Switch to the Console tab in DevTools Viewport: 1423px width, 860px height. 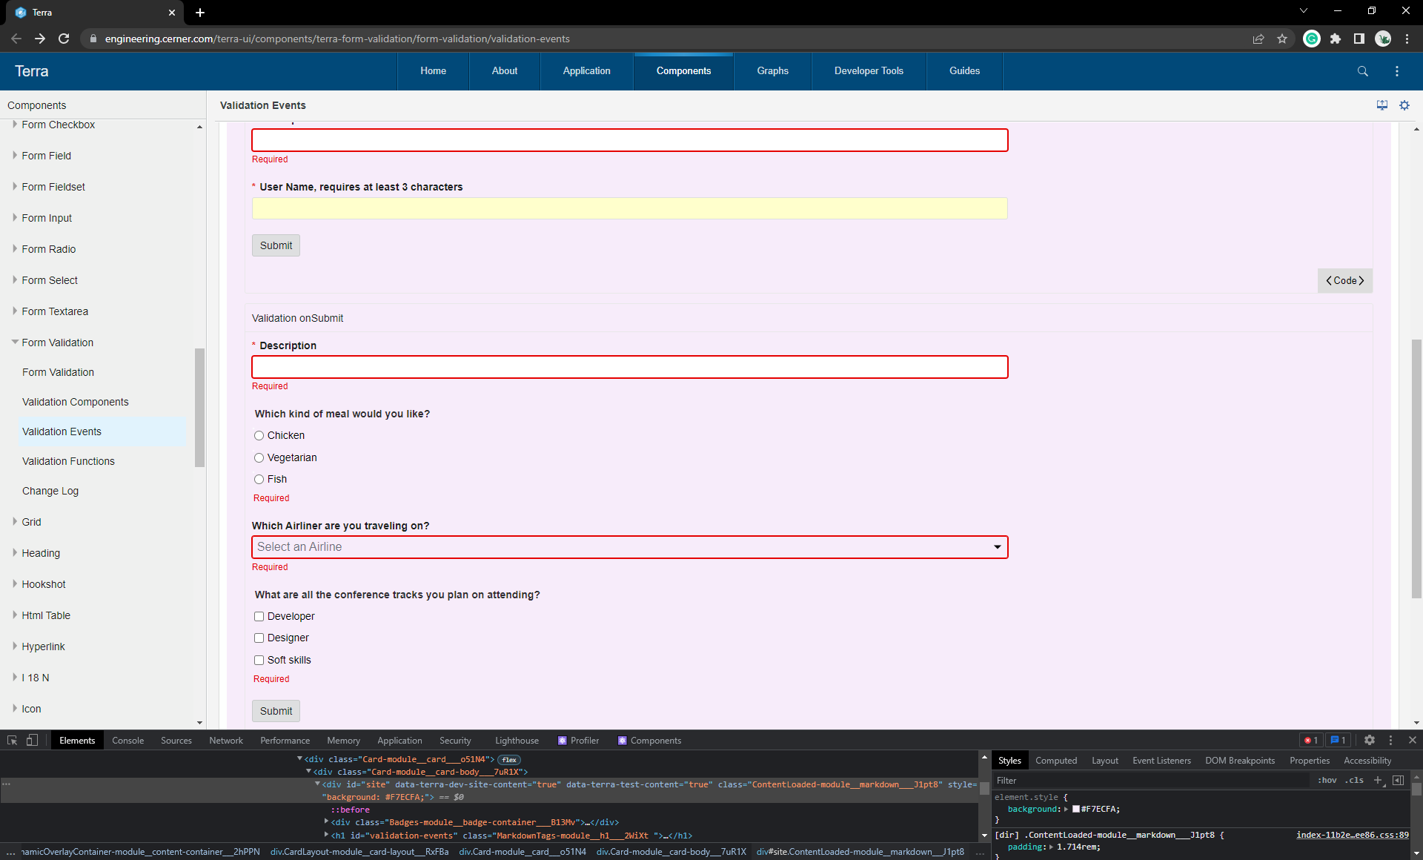(x=127, y=740)
